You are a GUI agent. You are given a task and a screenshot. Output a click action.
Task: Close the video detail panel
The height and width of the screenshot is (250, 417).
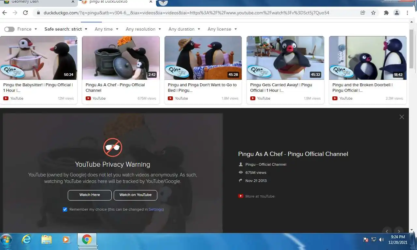[402, 117]
